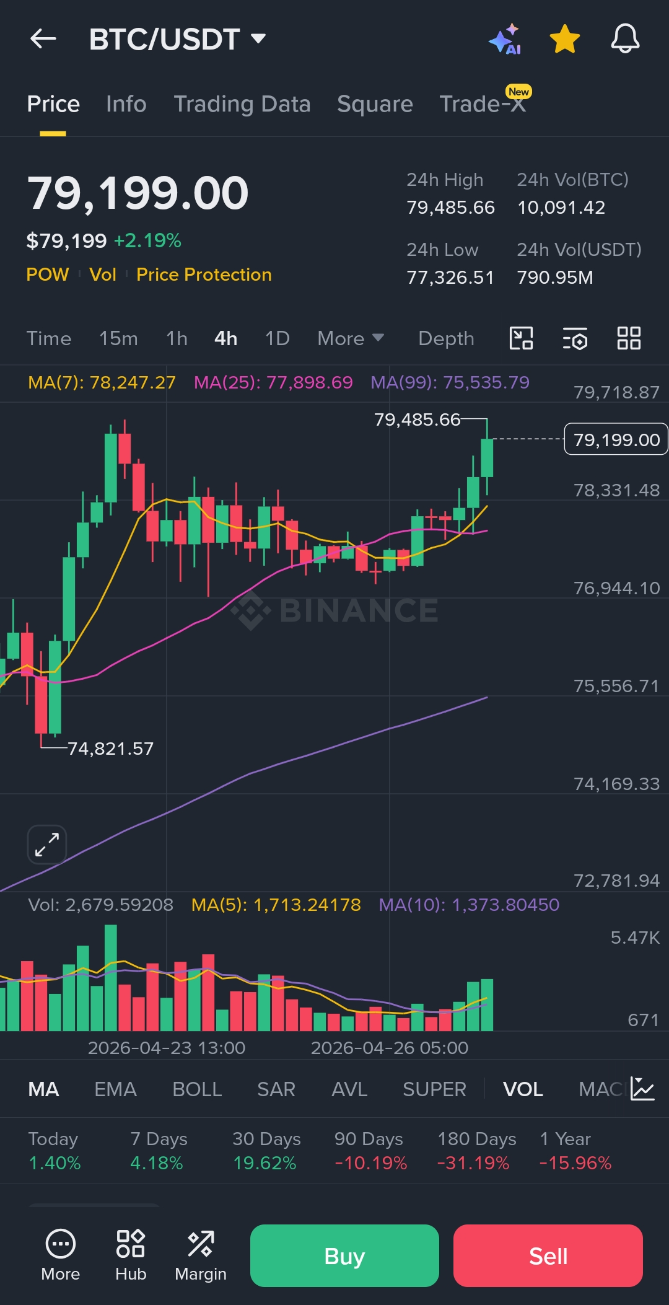Image resolution: width=669 pixels, height=1305 pixels.
Task: Tap the 79,199.00 current price label on axis
Action: [x=616, y=439]
